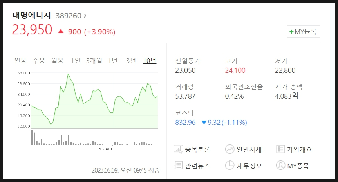Click the 대명에너지 stock name heading

(32, 15)
